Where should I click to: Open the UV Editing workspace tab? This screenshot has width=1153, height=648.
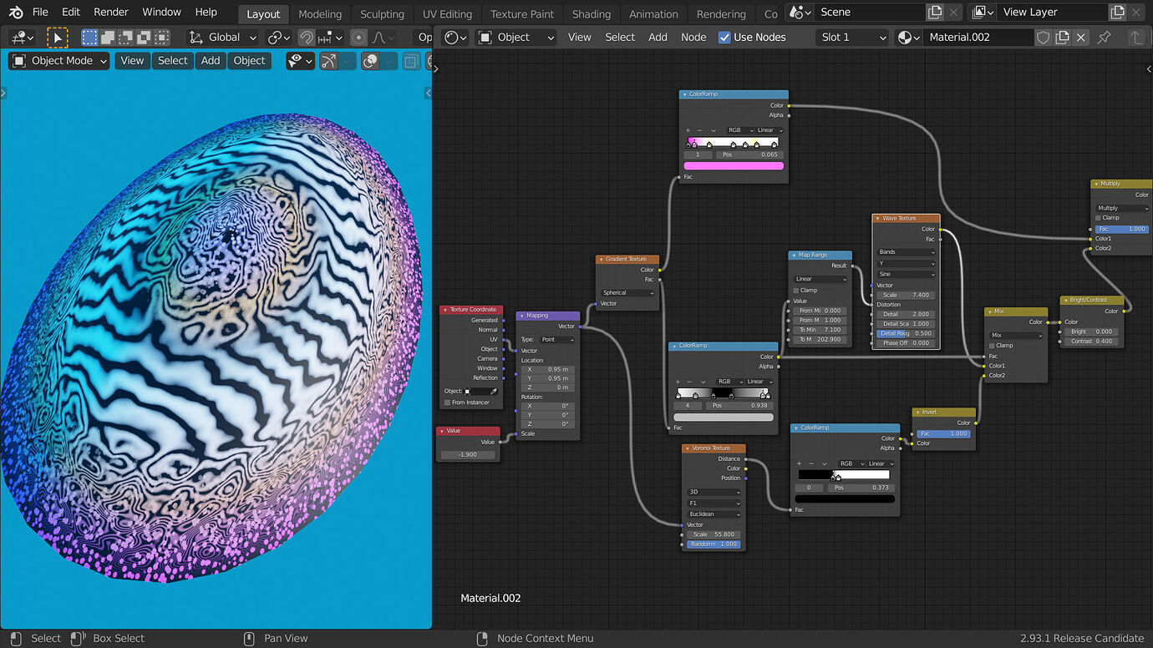click(x=447, y=14)
